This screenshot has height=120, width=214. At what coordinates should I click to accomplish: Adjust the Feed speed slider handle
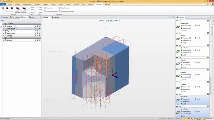click(29, 8)
